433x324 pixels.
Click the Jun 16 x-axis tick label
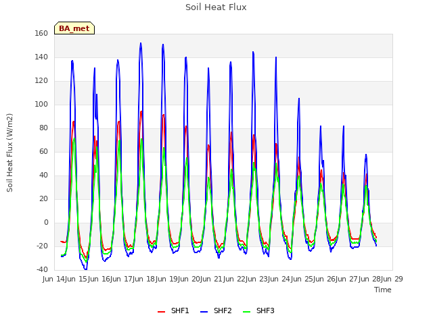99,279
